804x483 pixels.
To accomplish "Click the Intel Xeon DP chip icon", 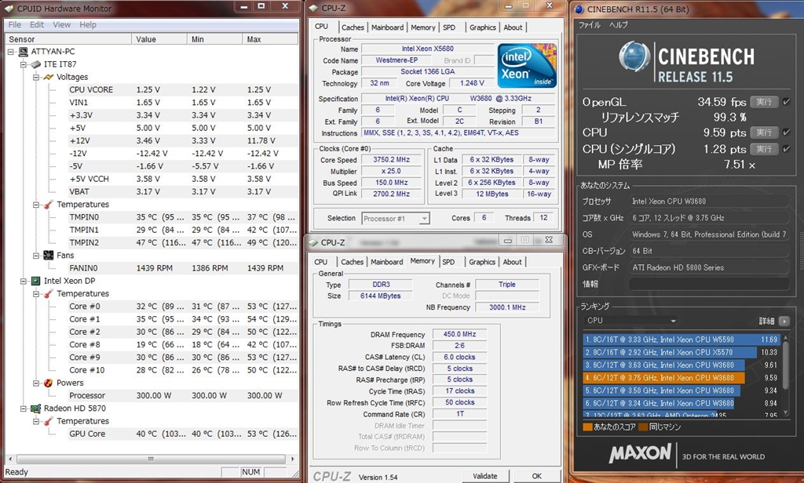I will coord(35,281).
